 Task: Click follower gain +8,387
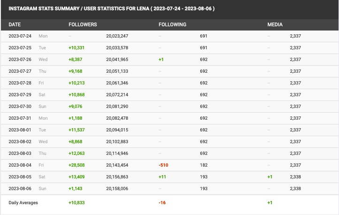75,59
